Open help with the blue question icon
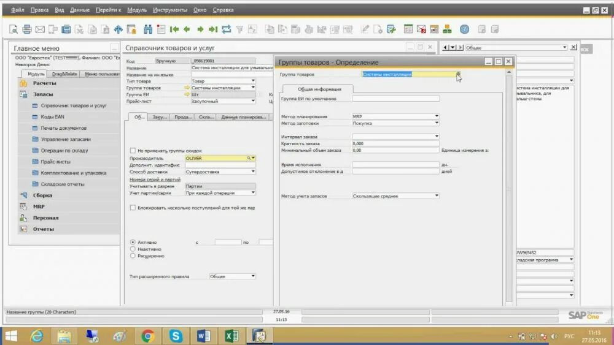 pos(464,29)
